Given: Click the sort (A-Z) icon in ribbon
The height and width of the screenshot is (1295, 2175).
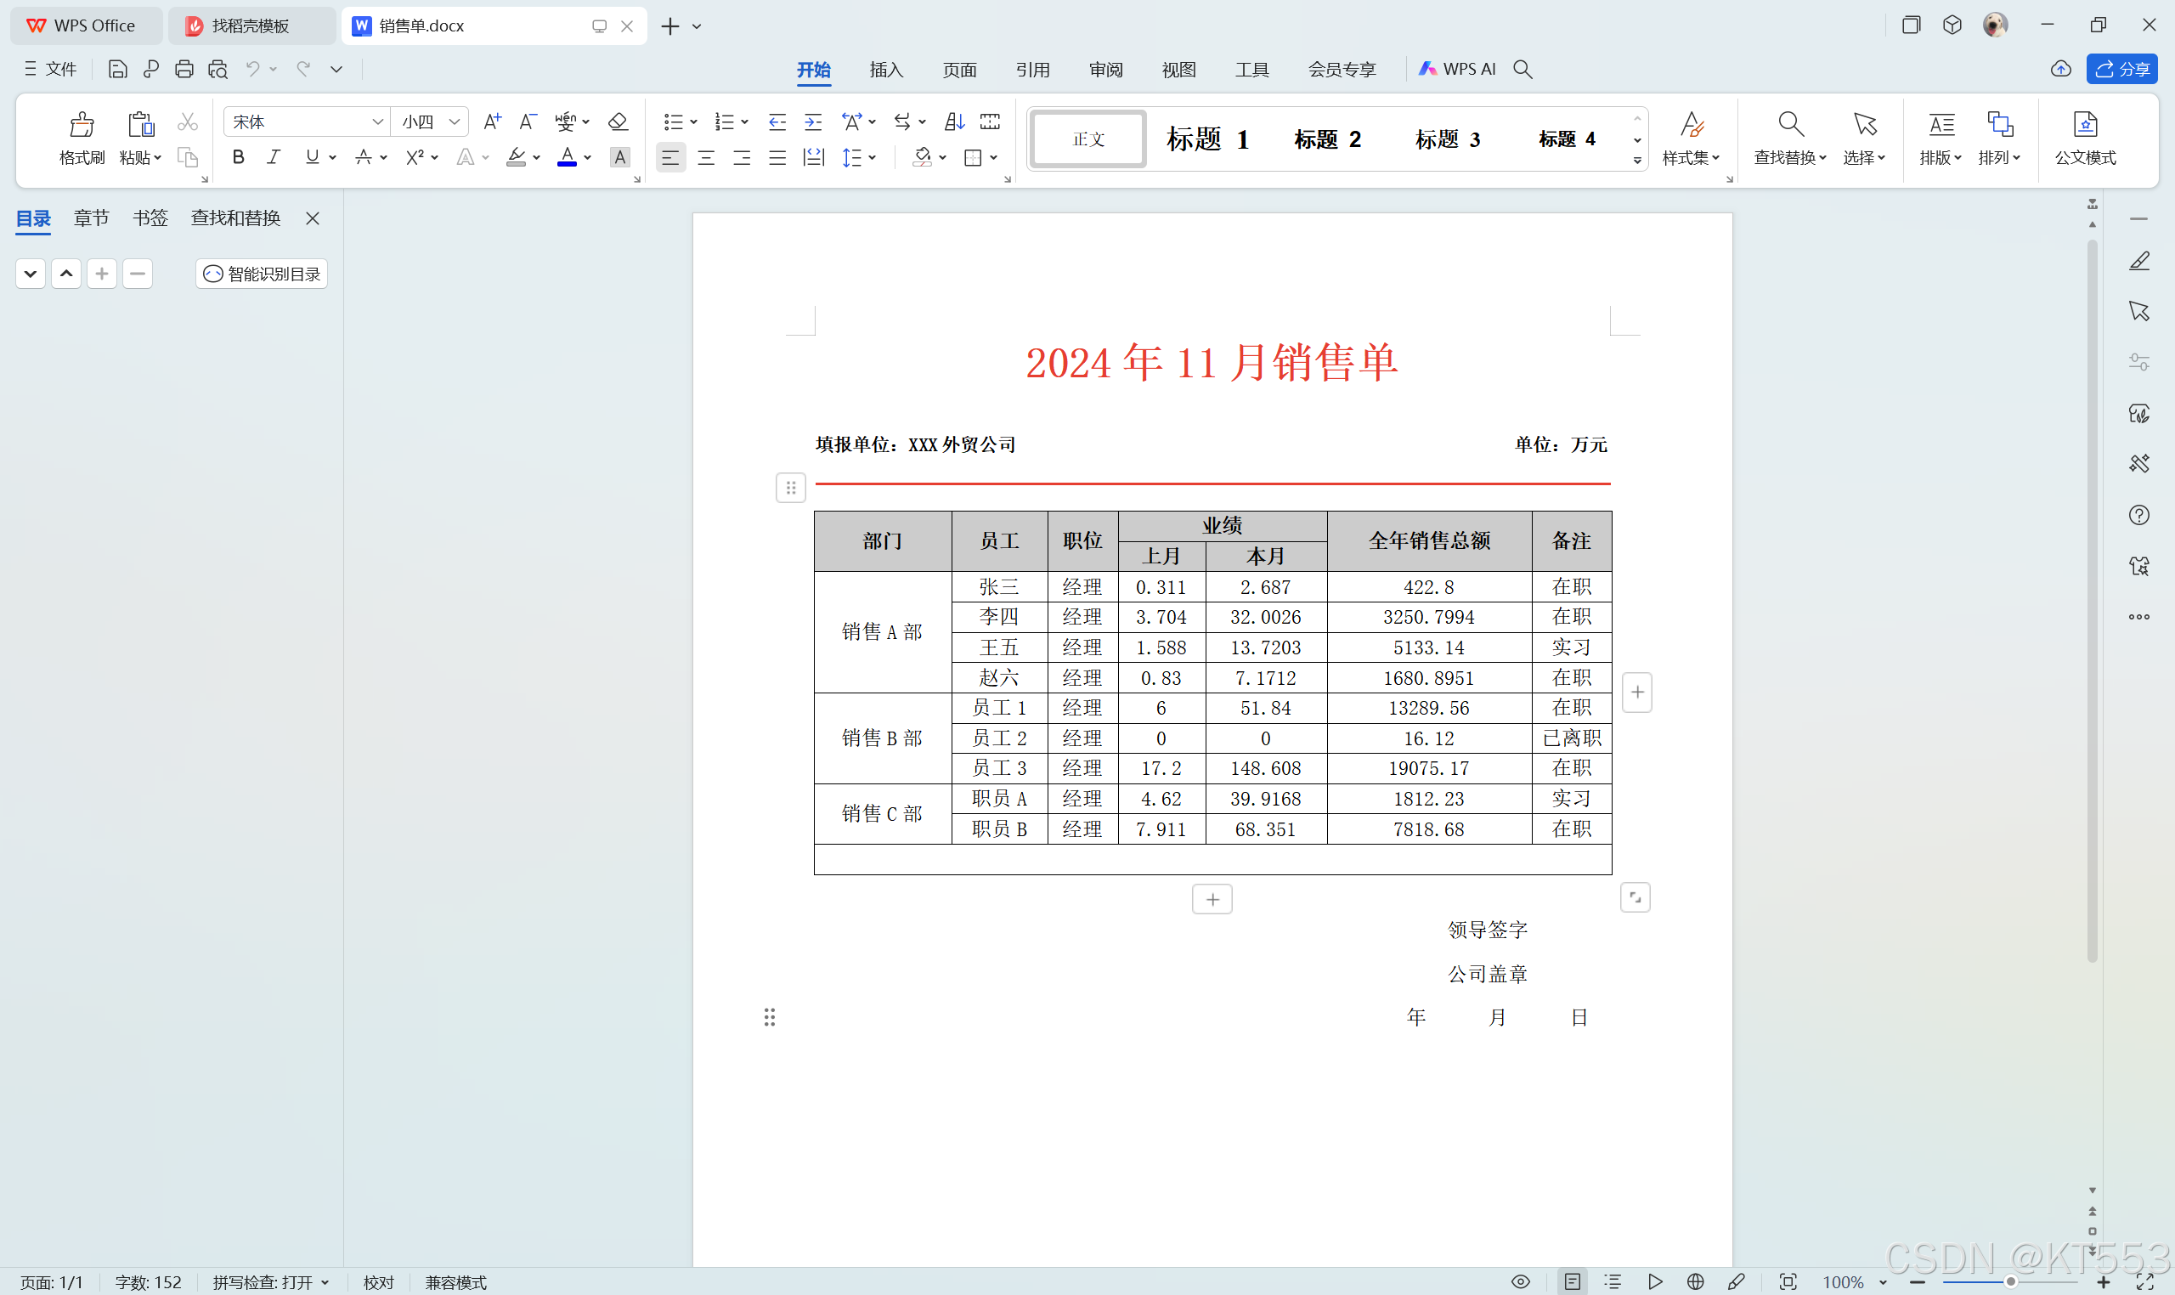Looking at the screenshot, I should (x=954, y=122).
